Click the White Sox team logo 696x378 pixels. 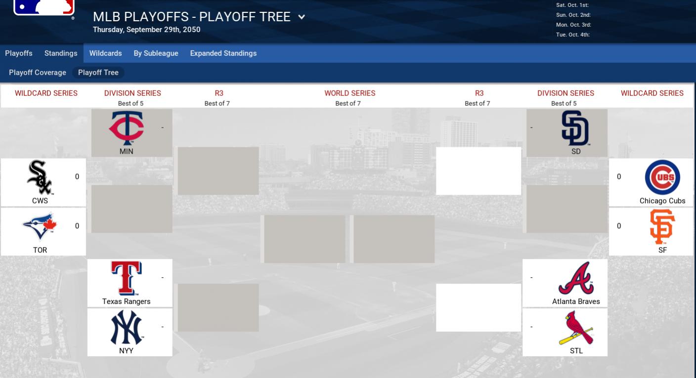point(40,177)
